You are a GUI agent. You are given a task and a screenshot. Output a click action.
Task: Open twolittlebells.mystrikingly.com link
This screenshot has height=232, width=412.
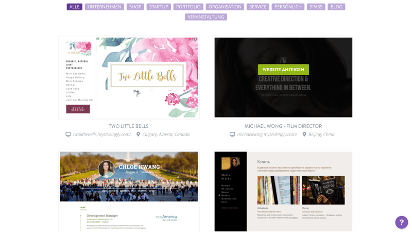point(102,135)
